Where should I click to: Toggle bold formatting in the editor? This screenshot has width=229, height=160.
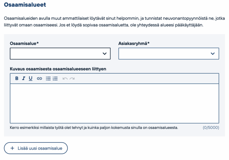click(x=17, y=78)
